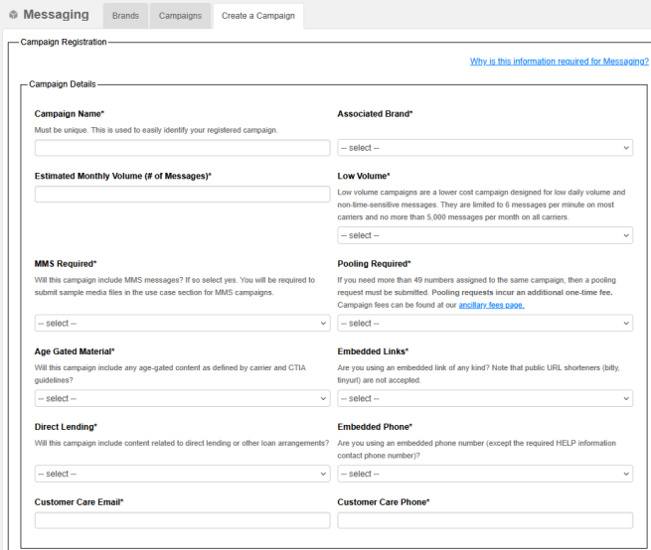Click the Campaign Name input field
This screenshot has height=550, width=651.
182,148
